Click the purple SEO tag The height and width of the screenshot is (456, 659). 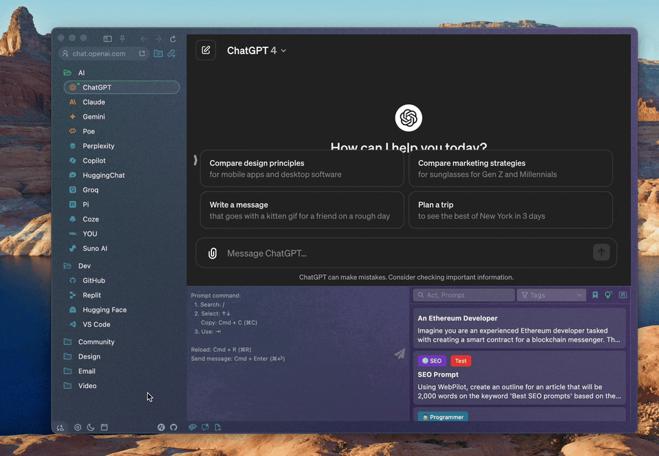pos(432,361)
